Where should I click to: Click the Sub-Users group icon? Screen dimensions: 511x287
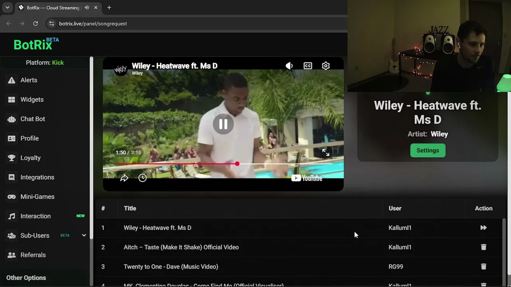(x=12, y=236)
